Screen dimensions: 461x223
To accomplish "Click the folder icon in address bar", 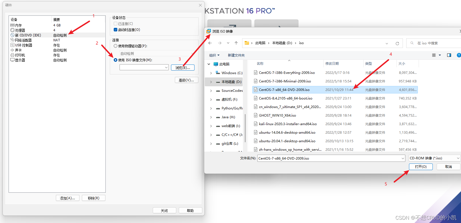I will (x=247, y=43).
